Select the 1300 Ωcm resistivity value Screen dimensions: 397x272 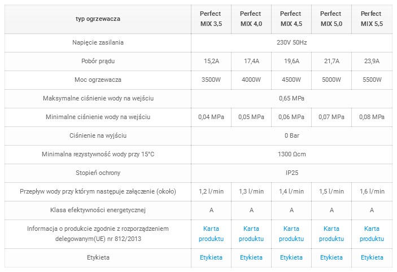[x=291, y=154]
